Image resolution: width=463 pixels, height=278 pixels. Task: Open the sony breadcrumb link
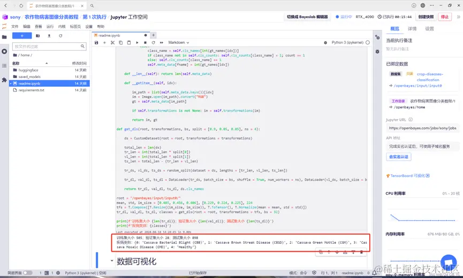pyautogui.click(x=15, y=17)
